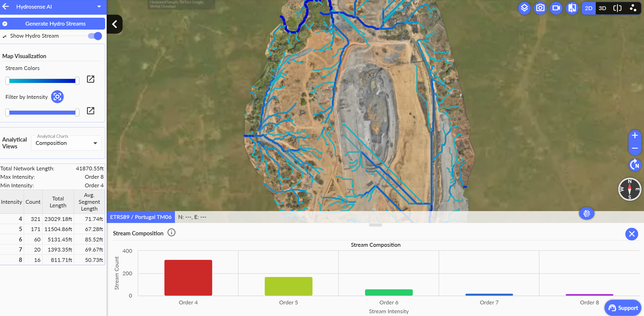Take a screenshot with camera icon
The width and height of the screenshot is (644, 316).
540,8
